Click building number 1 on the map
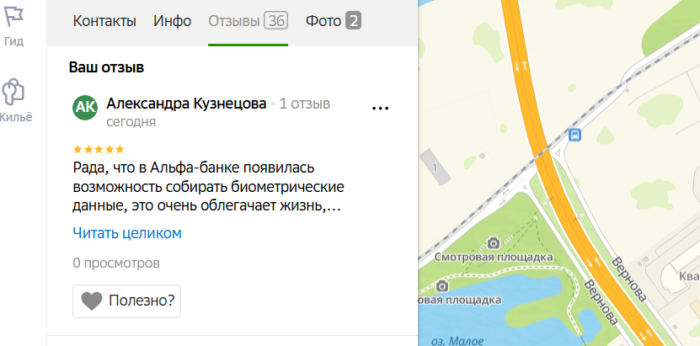The image size is (700, 346). [x=435, y=168]
